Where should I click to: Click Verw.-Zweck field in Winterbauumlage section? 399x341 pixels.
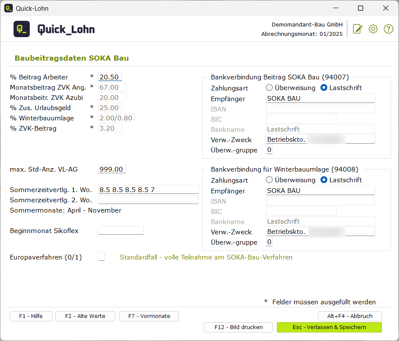point(320,231)
